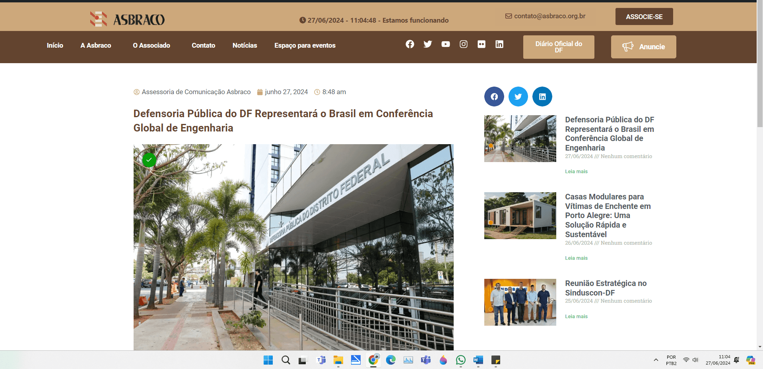Click the main article photo of Defensoria building
Viewport: 763px width, 369px height.
coord(293,247)
